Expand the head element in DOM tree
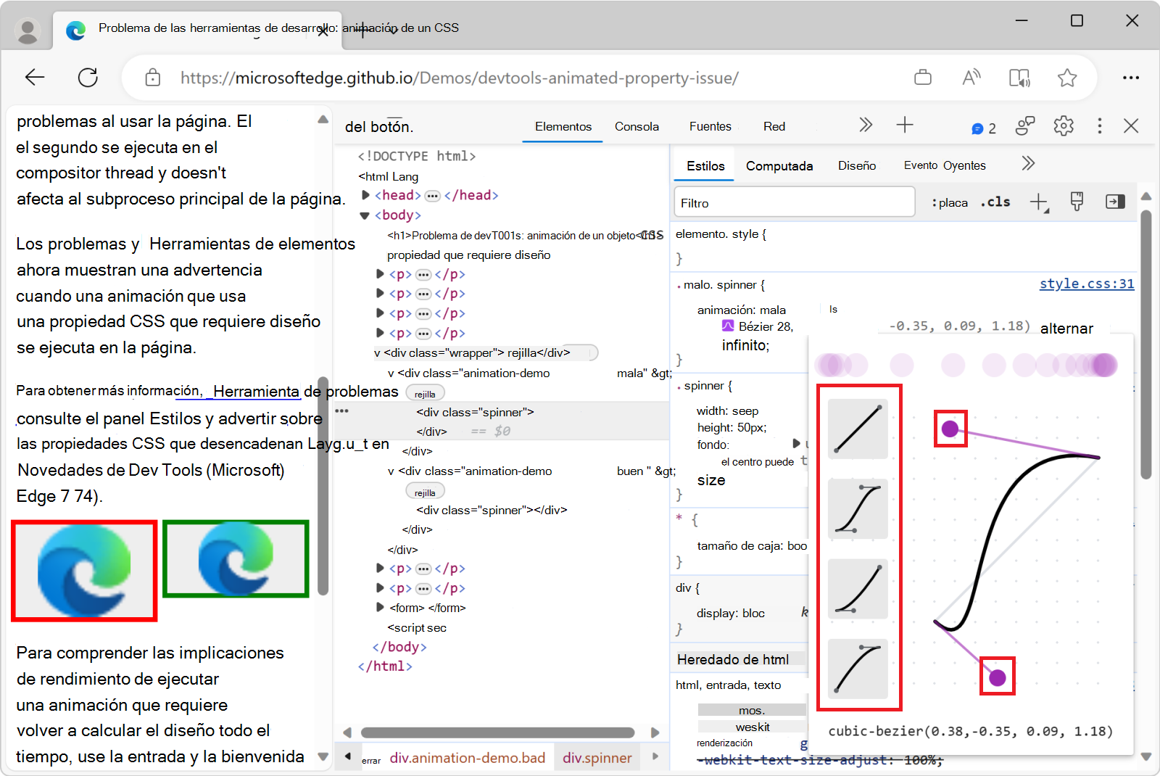Viewport: 1160px width, 776px height. (365, 194)
